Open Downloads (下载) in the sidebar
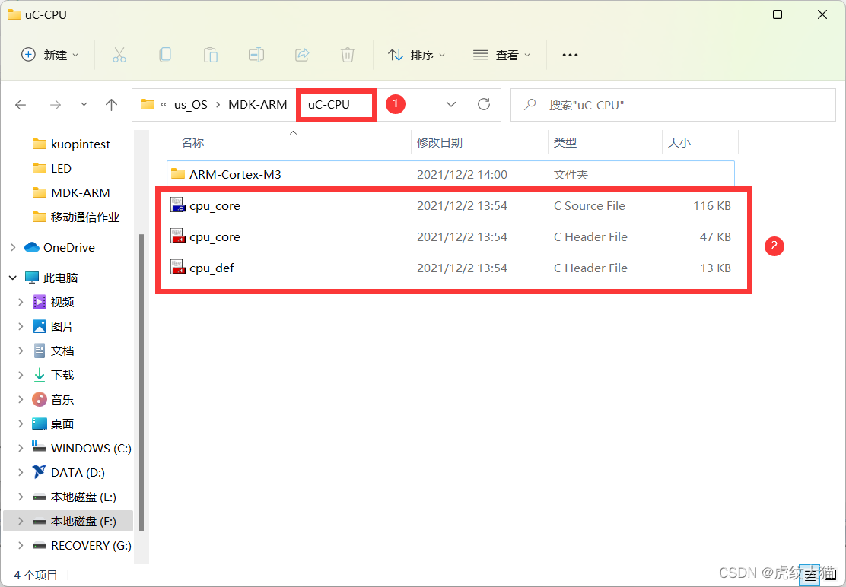This screenshot has height=587, width=846. (62, 375)
